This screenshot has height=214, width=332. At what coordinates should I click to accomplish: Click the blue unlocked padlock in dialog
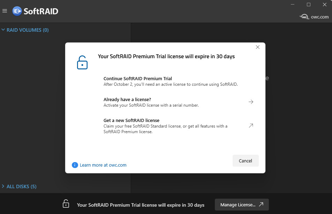(82, 62)
